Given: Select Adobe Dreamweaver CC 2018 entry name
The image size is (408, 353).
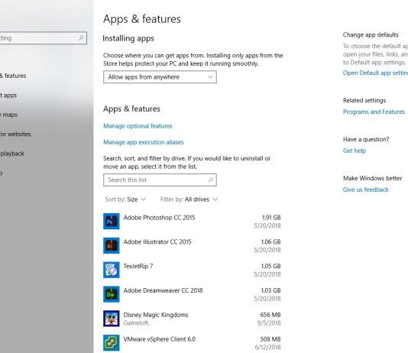Looking at the screenshot, I should pos(163,290).
